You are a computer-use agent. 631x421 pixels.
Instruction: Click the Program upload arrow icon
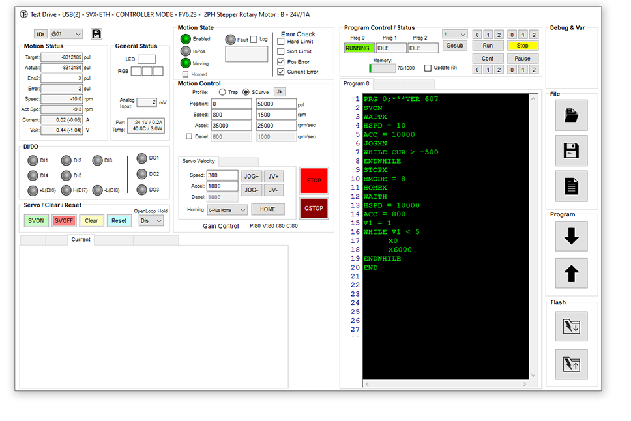coord(571,273)
